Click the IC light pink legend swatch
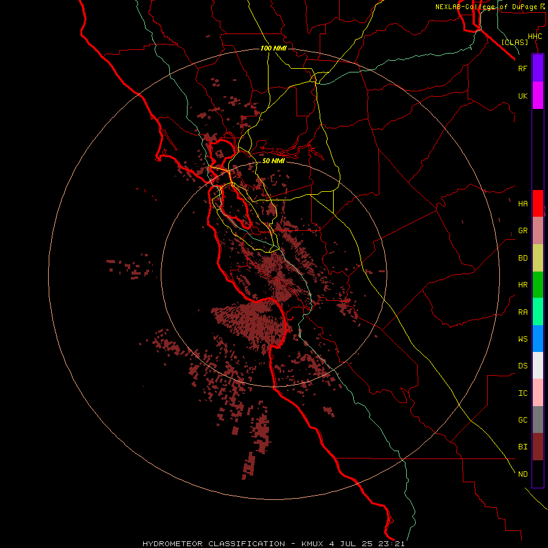Image resolution: width=548 pixels, height=548 pixels. 538,393
